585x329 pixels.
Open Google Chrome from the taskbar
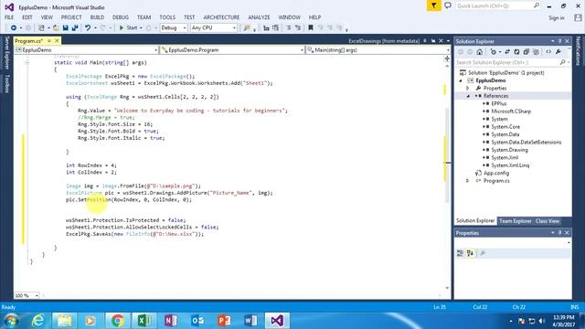pos(118,321)
